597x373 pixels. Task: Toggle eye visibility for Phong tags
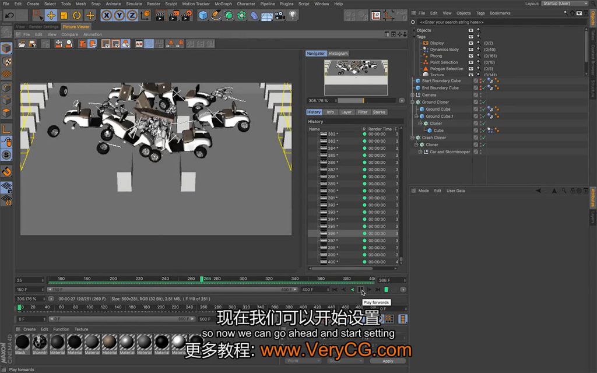click(471, 56)
